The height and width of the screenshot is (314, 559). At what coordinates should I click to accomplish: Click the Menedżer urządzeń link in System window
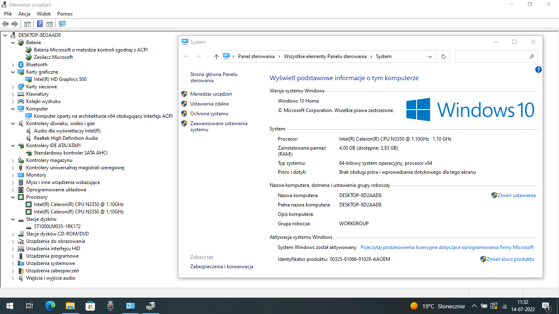point(211,94)
